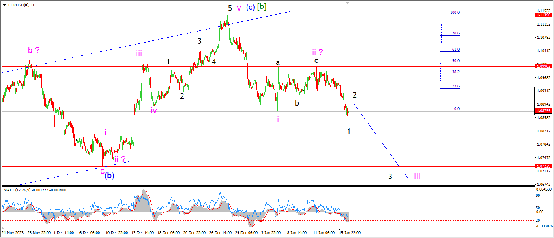Click the 1.08759 red price tag
This screenshot has width=554, height=238.
point(543,111)
